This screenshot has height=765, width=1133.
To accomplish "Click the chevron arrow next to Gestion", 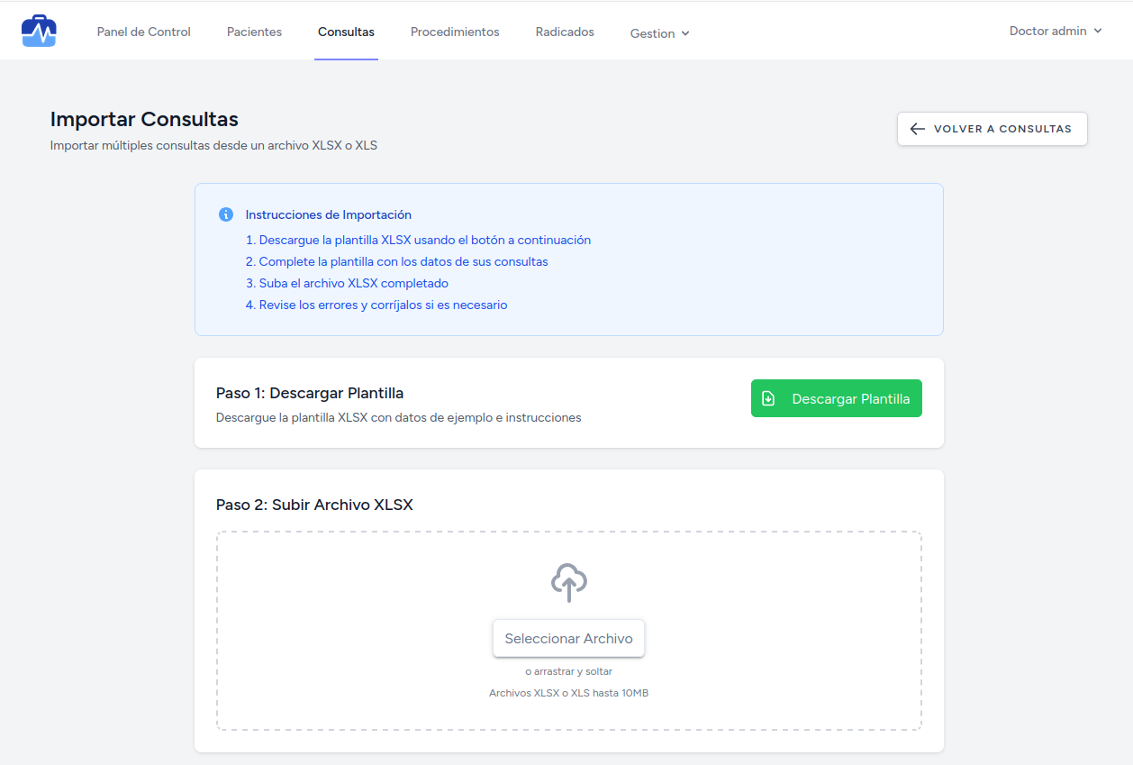I will click(x=685, y=33).
